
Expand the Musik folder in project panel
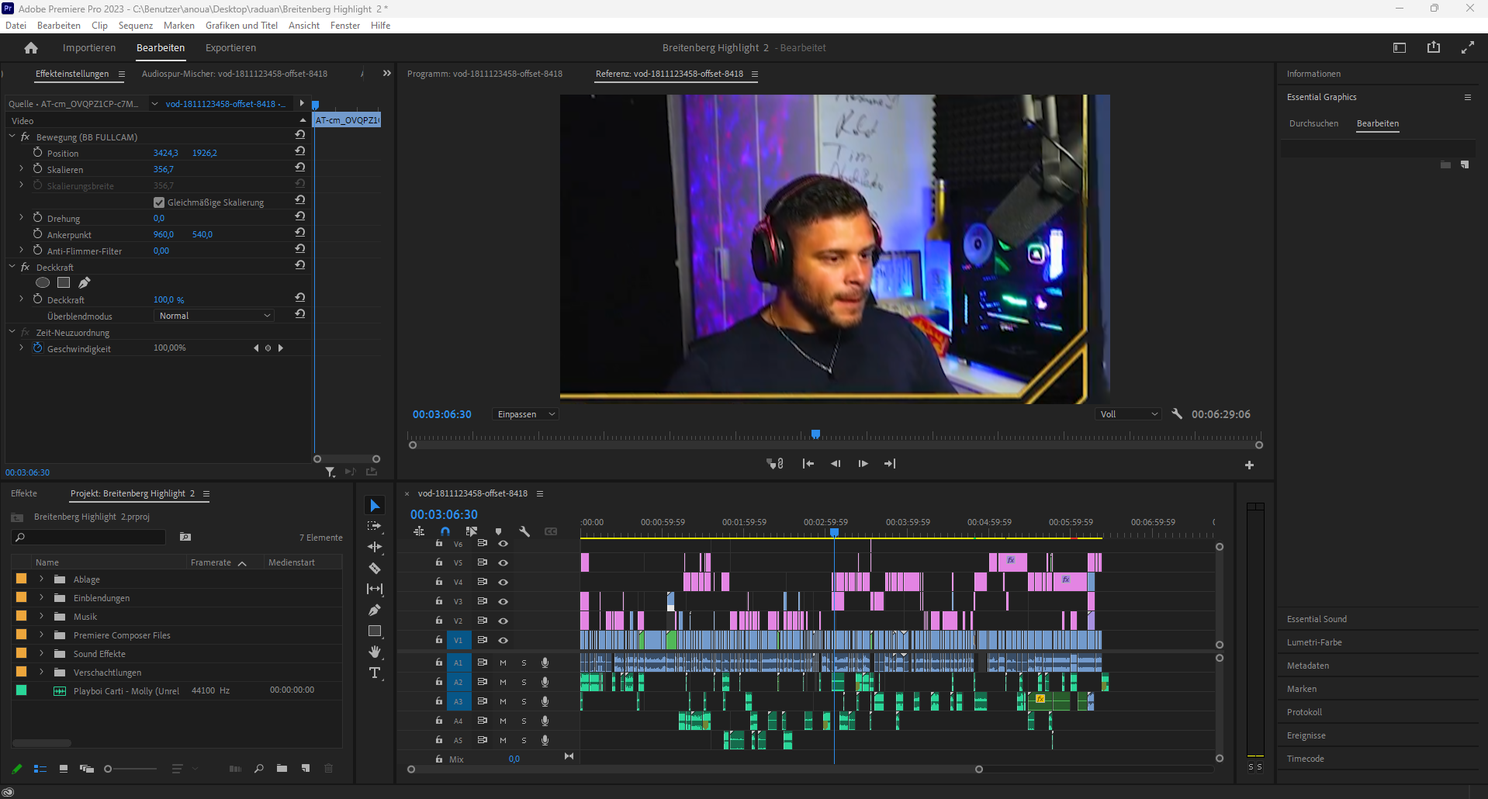coord(42,617)
